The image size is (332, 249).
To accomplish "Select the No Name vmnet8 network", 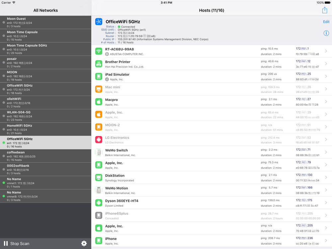I will [45, 196].
